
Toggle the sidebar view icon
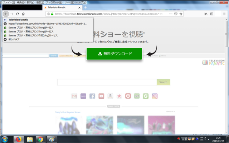pyautogui.click(x=211, y=14)
